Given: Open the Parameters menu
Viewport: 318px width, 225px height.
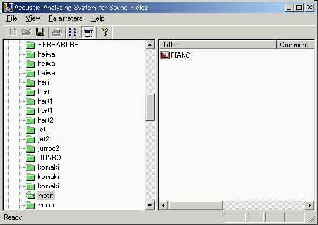Looking at the screenshot, I should click(66, 18).
